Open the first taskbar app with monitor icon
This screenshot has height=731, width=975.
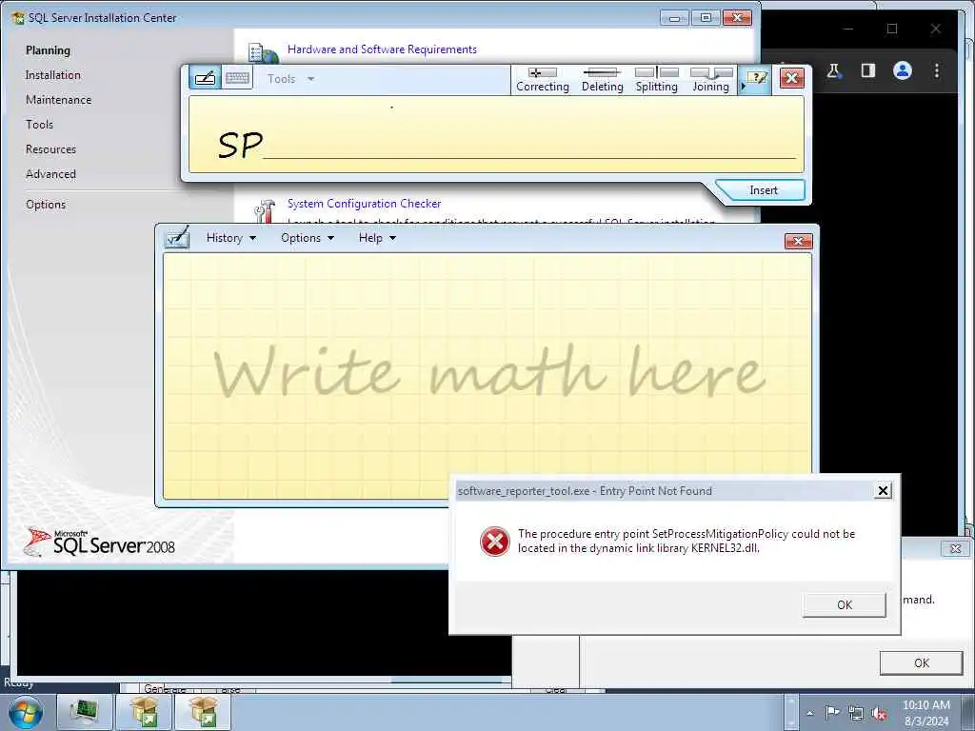tap(85, 712)
